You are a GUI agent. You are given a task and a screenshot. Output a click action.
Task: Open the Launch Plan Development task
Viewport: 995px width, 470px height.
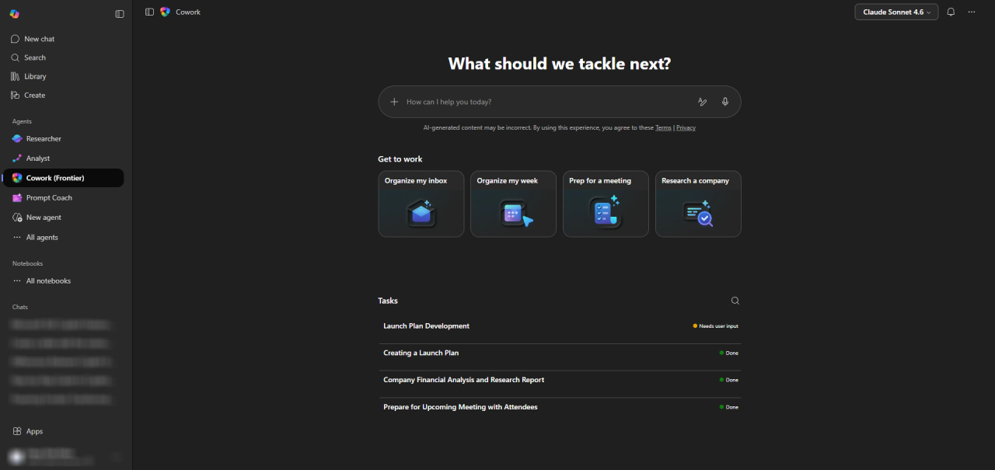427,326
